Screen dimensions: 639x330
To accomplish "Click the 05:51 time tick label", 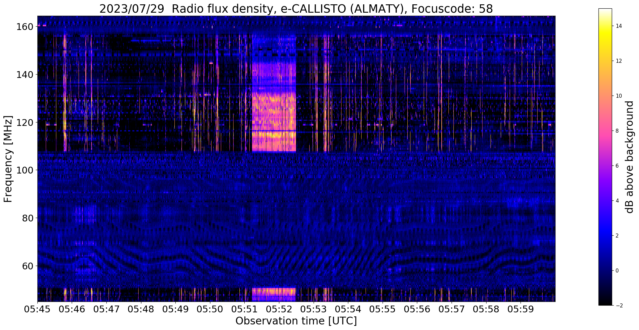I will click(245, 309).
